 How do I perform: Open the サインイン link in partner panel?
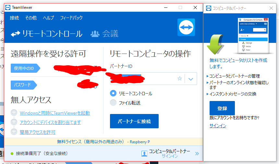(x=218, y=126)
